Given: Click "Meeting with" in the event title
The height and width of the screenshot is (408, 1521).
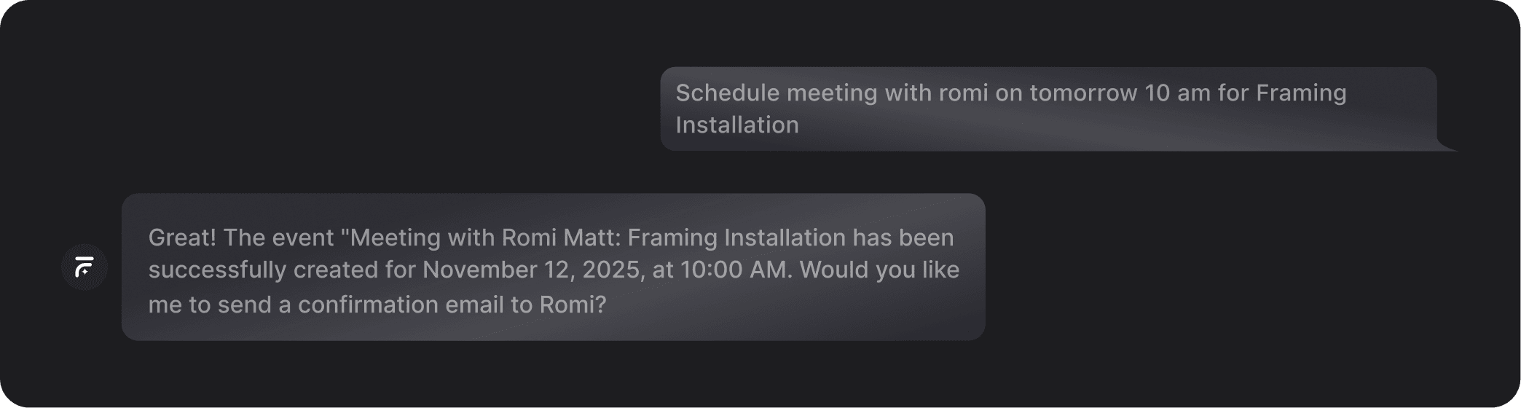Looking at the screenshot, I should 423,238.
